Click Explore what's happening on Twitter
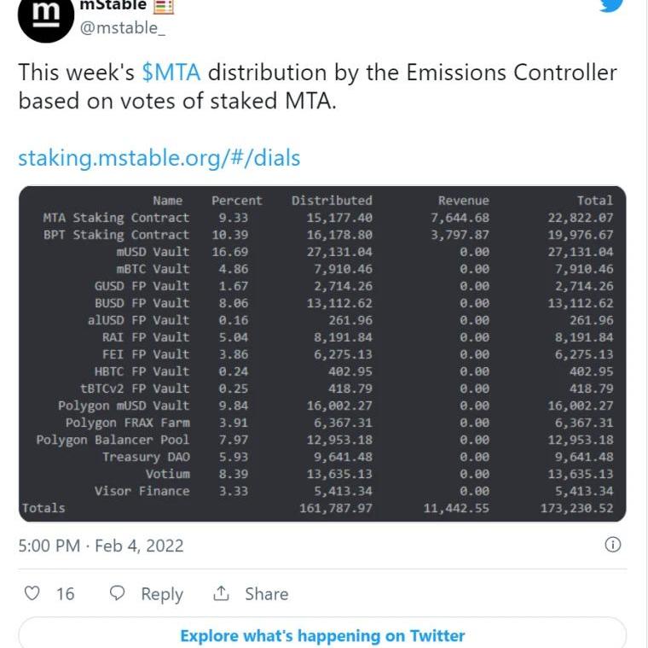Image resolution: width=648 pixels, height=648 pixels. pos(322,635)
